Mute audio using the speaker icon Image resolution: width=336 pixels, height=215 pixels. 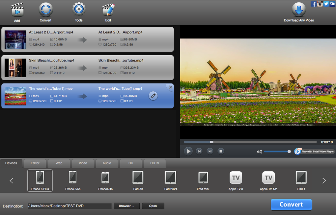click(260, 151)
